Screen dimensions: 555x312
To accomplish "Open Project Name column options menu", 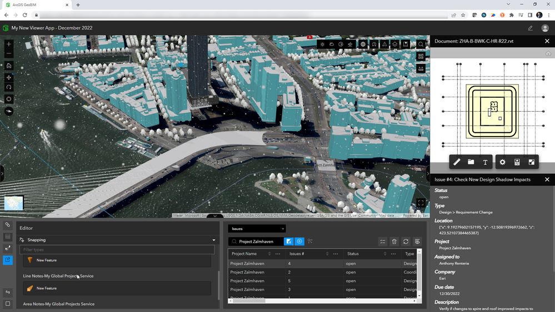I will point(278,254).
